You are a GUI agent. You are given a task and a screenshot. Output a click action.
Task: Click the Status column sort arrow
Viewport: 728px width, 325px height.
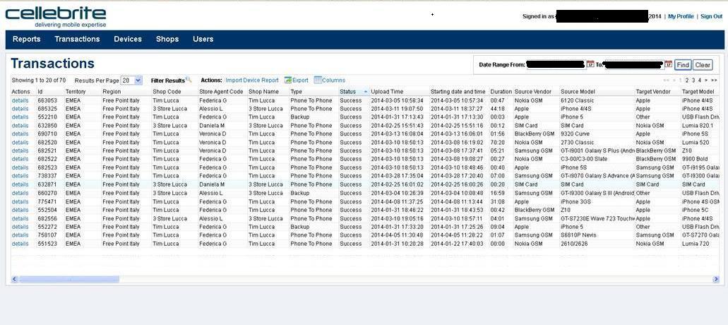[365, 92]
